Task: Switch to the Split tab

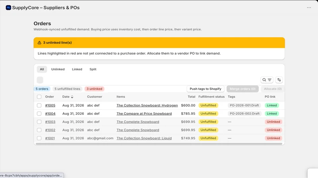Action: (x=93, y=69)
